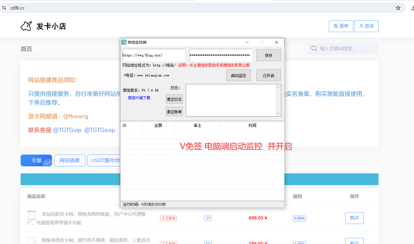Buy the 688.00 ¥ product with 购买

(x=354, y=218)
